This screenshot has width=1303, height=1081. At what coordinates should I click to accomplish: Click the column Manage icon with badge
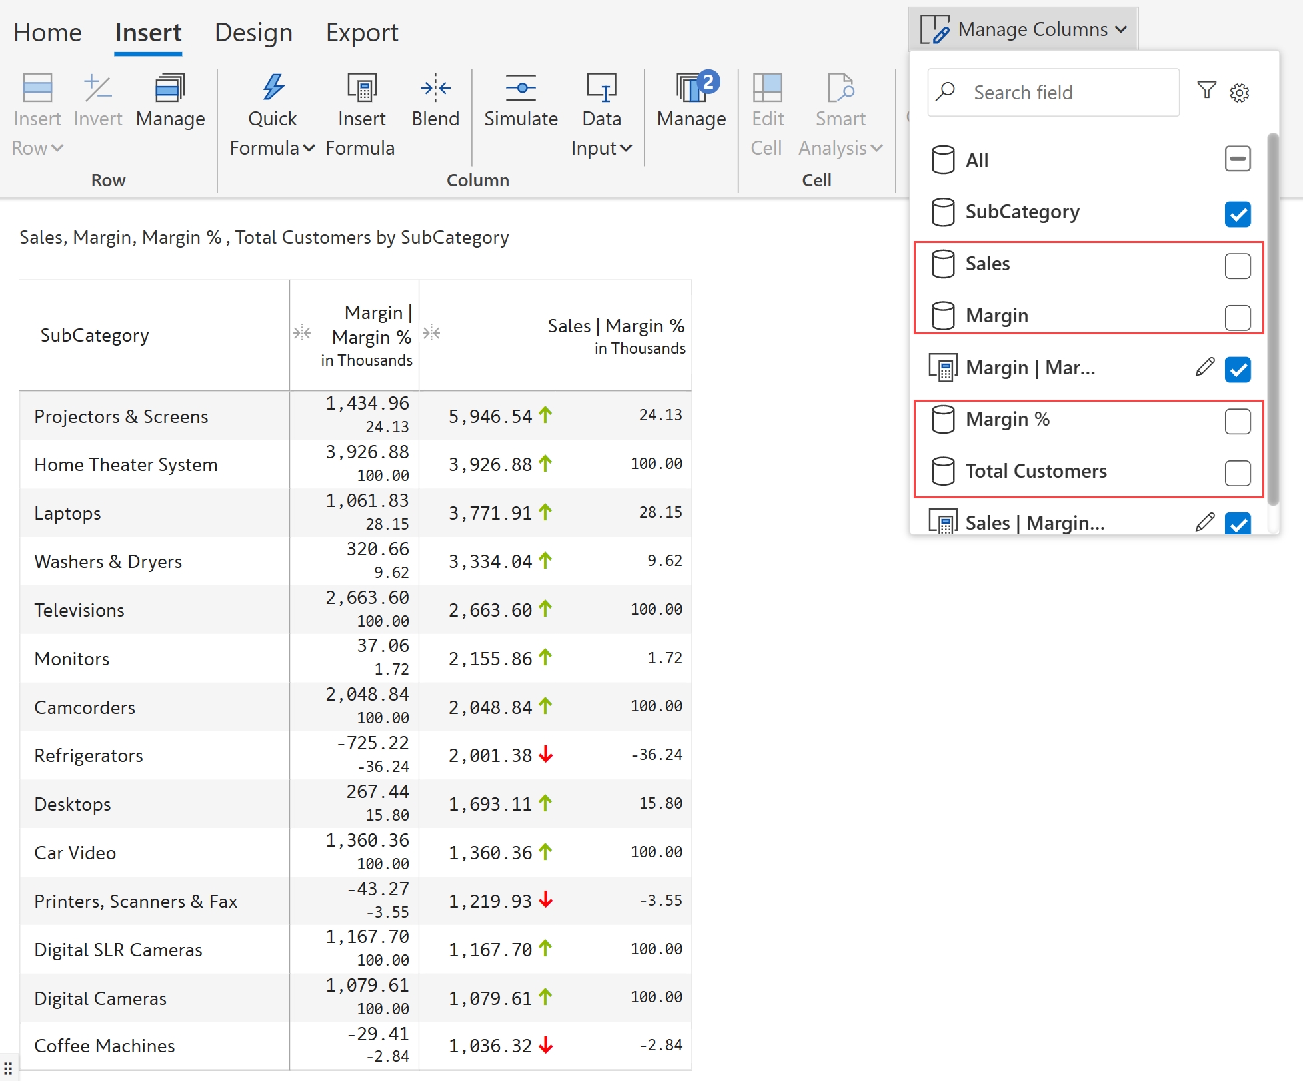[692, 87]
